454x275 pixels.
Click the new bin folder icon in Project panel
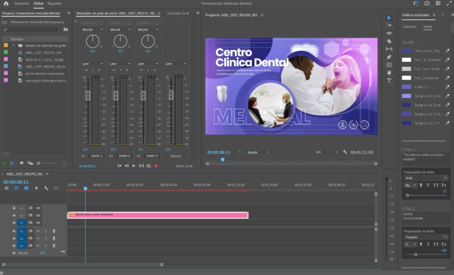(66, 29)
